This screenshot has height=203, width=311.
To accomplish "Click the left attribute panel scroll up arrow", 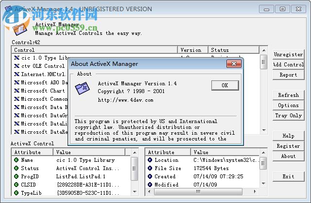I will coord(135,153).
